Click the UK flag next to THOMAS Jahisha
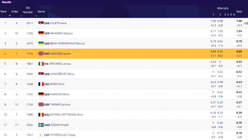 click(41, 104)
